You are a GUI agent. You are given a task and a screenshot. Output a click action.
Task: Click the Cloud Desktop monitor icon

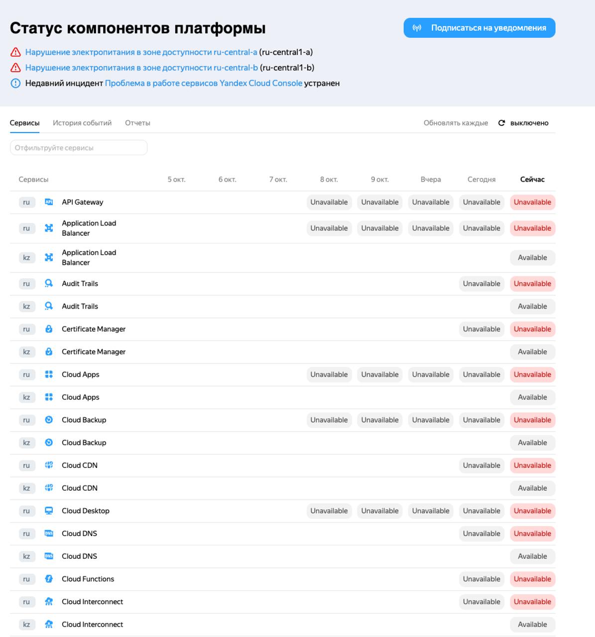point(49,511)
